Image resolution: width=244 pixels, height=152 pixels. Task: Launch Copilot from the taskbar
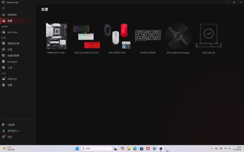pyautogui.click(x=122, y=149)
